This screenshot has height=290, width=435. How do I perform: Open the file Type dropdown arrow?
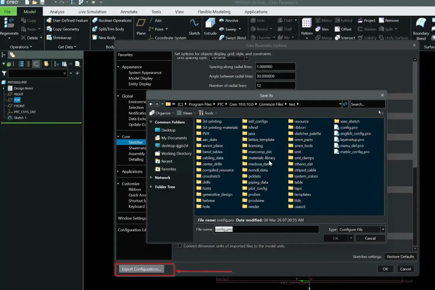tap(383, 229)
